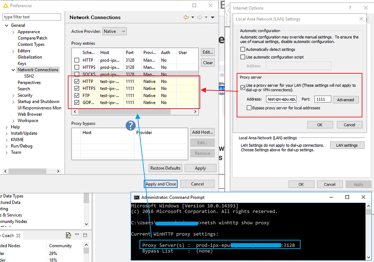Select SSH2 under Network Connections
Screen dimensions: 374x262
click(x=29, y=76)
